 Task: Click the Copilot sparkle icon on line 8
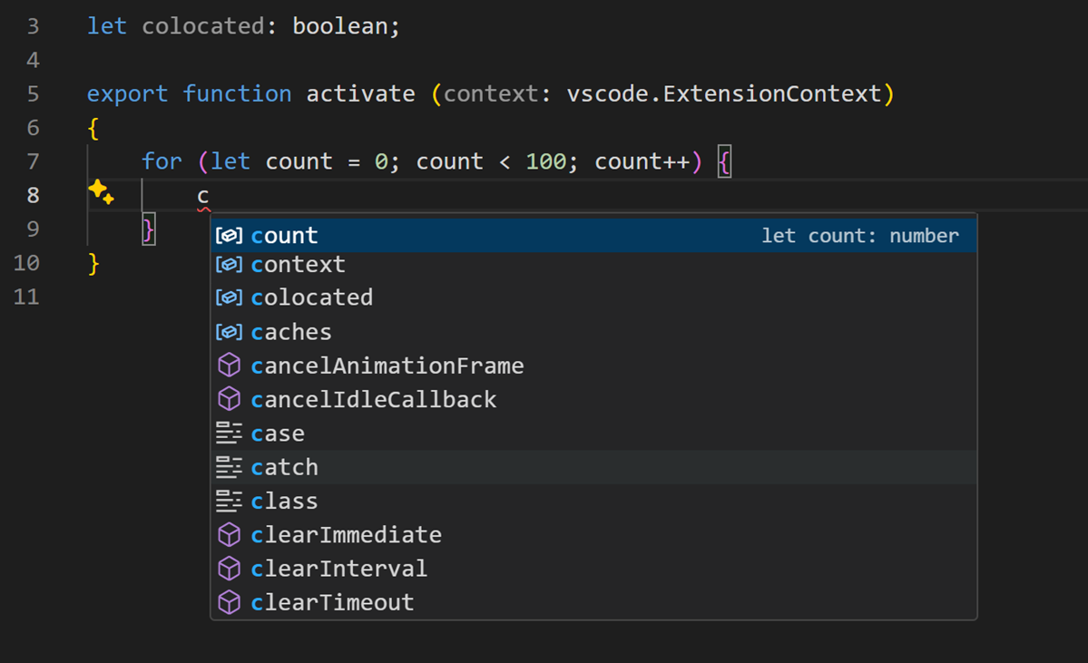(x=102, y=192)
